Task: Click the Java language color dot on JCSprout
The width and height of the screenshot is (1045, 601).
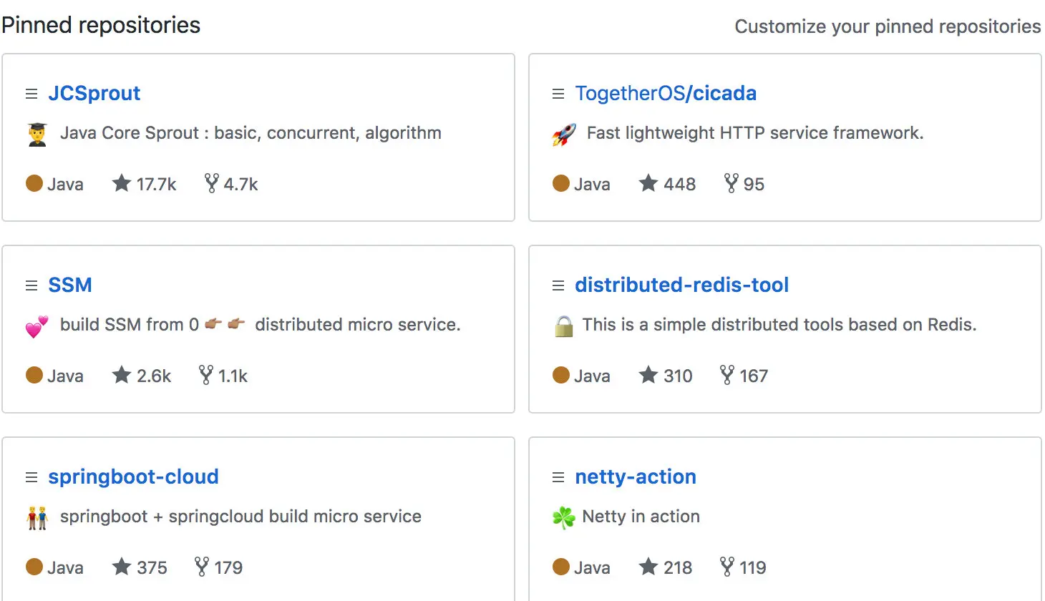Action: pyautogui.click(x=34, y=184)
